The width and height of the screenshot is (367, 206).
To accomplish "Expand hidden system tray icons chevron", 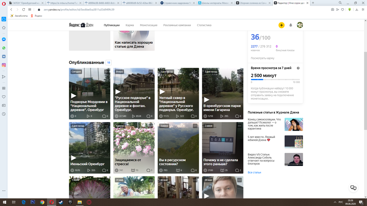I will pyautogui.click(x=335, y=202).
